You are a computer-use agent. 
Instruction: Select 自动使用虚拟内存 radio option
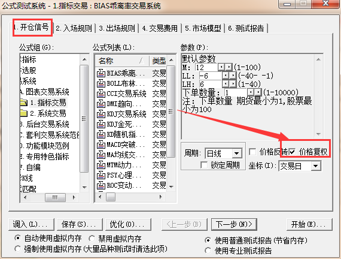[17, 238]
